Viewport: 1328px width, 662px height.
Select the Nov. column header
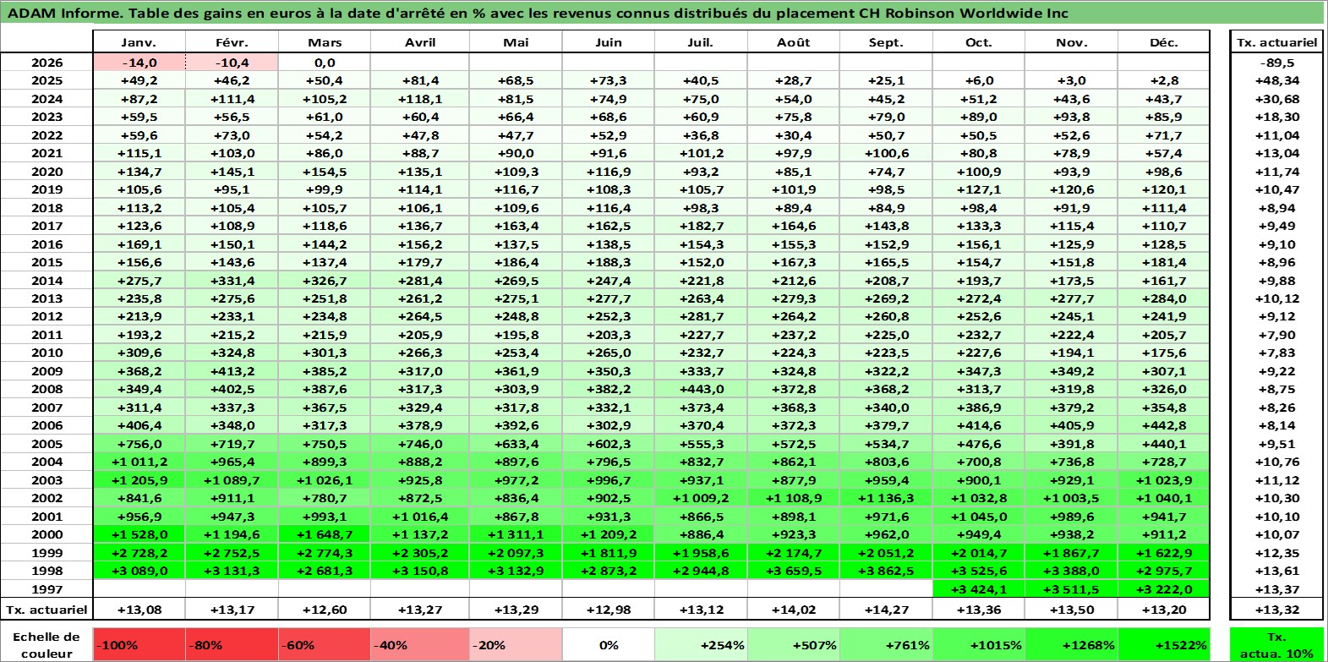(1071, 42)
